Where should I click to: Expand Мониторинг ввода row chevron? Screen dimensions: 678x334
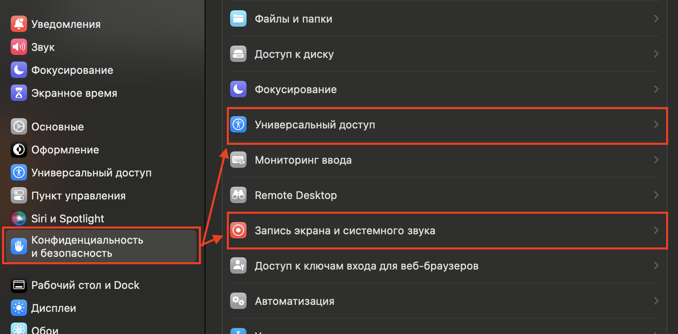pyautogui.click(x=656, y=160)
